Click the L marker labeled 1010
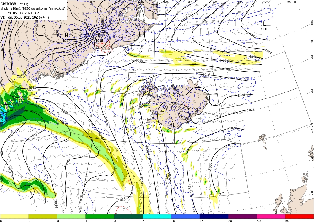Image resolution: width=314 pixels, height=223 pixels. [264, 24]
